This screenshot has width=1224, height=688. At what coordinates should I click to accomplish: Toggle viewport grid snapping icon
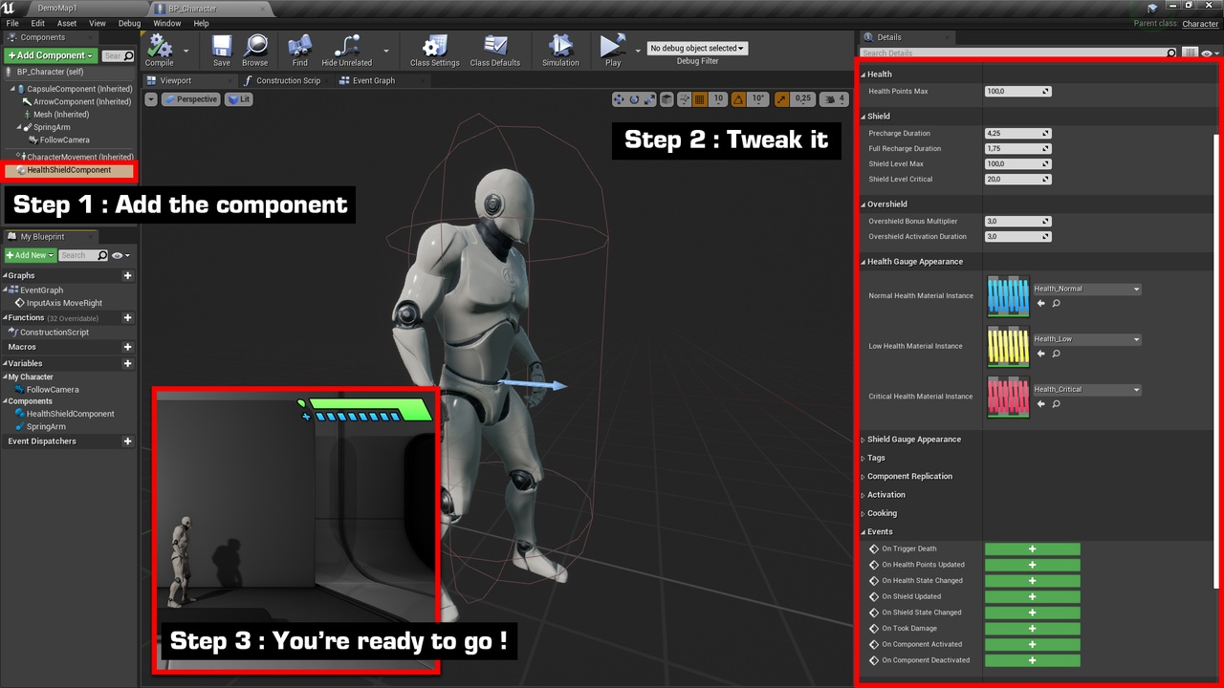click(x=700, y=99)
